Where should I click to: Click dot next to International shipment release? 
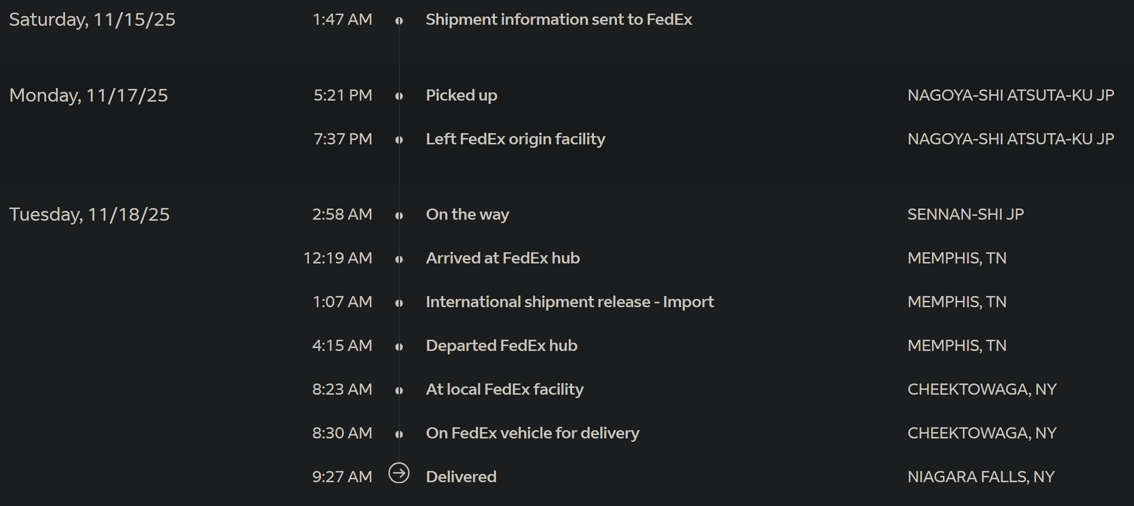tap(399, 303)
